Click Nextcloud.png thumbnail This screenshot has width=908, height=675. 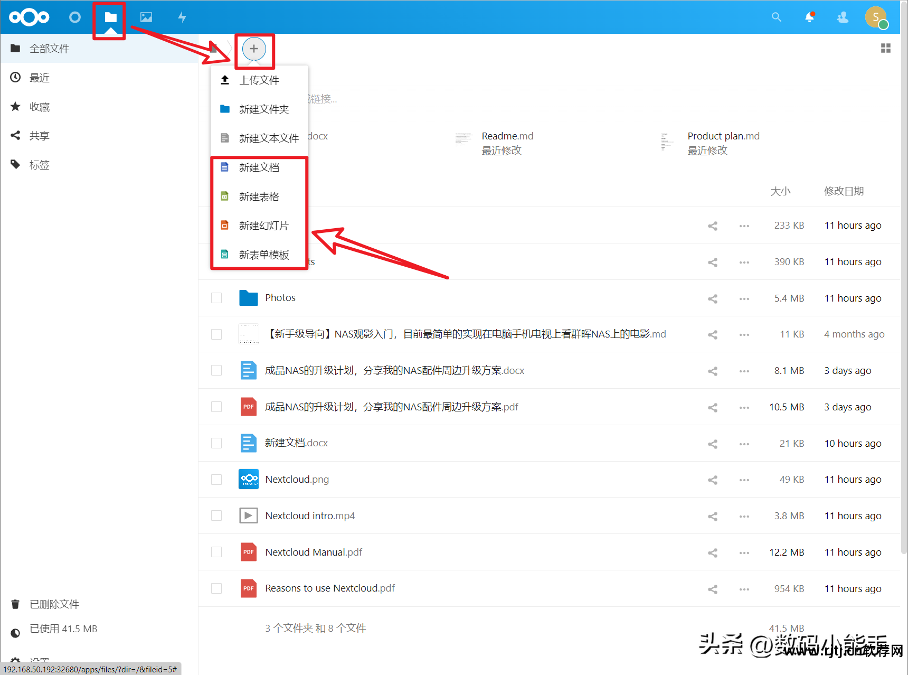pos(249,479)
